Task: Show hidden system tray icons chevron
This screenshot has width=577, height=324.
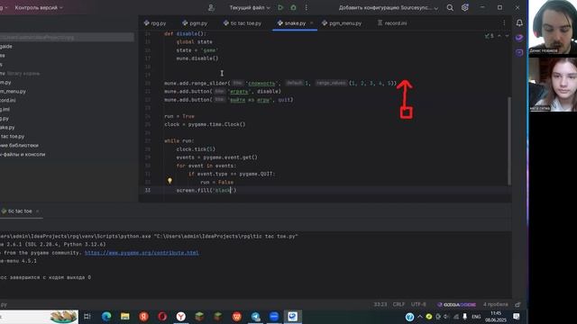Action: click(419, 316)
